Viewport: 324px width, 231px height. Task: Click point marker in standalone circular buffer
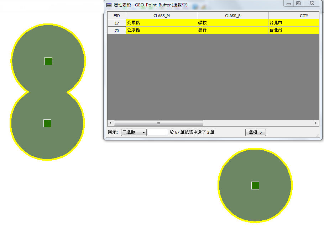click(x=255, y=186)
